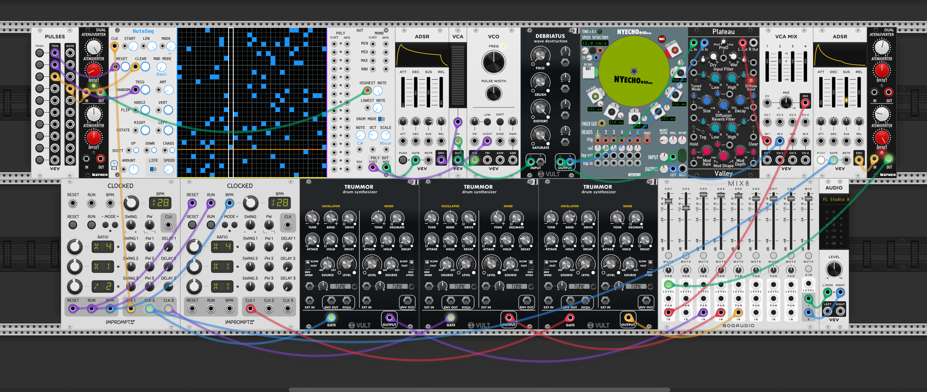Toggle the DRUM MODE switch in NoteSeq
The height and width of the screenshot is (392, 927).
[x=381, y=119]
